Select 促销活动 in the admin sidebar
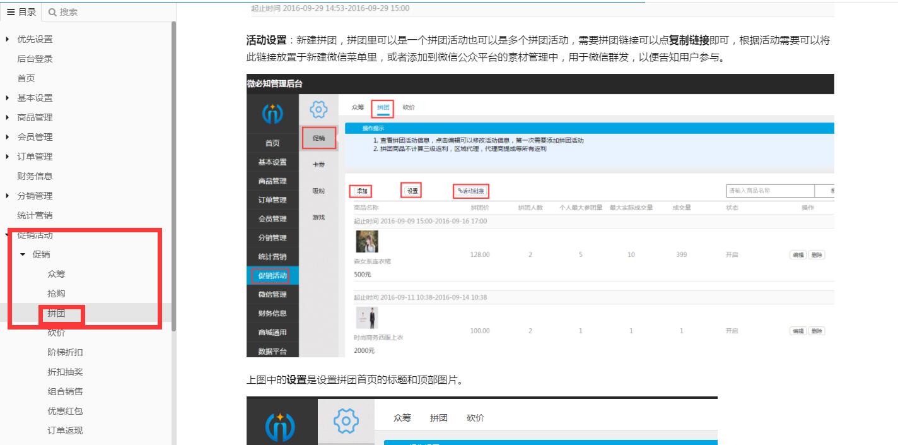This screenshot has width=898, height=445. (x=272, y=275)
